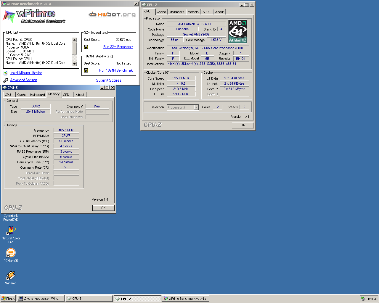Run the 1024M Benchmark
Viewport: 379px width, 303px height.
[116, 70]
